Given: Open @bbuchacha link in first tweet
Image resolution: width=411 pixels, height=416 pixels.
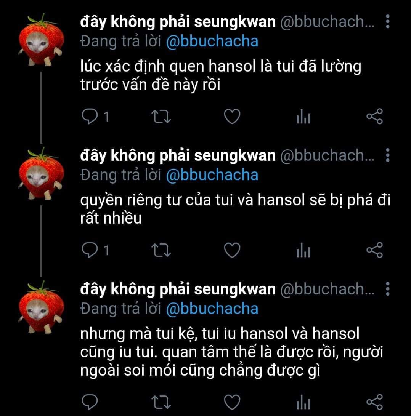Looking at the screenshot, I should [x=212, y=42].
